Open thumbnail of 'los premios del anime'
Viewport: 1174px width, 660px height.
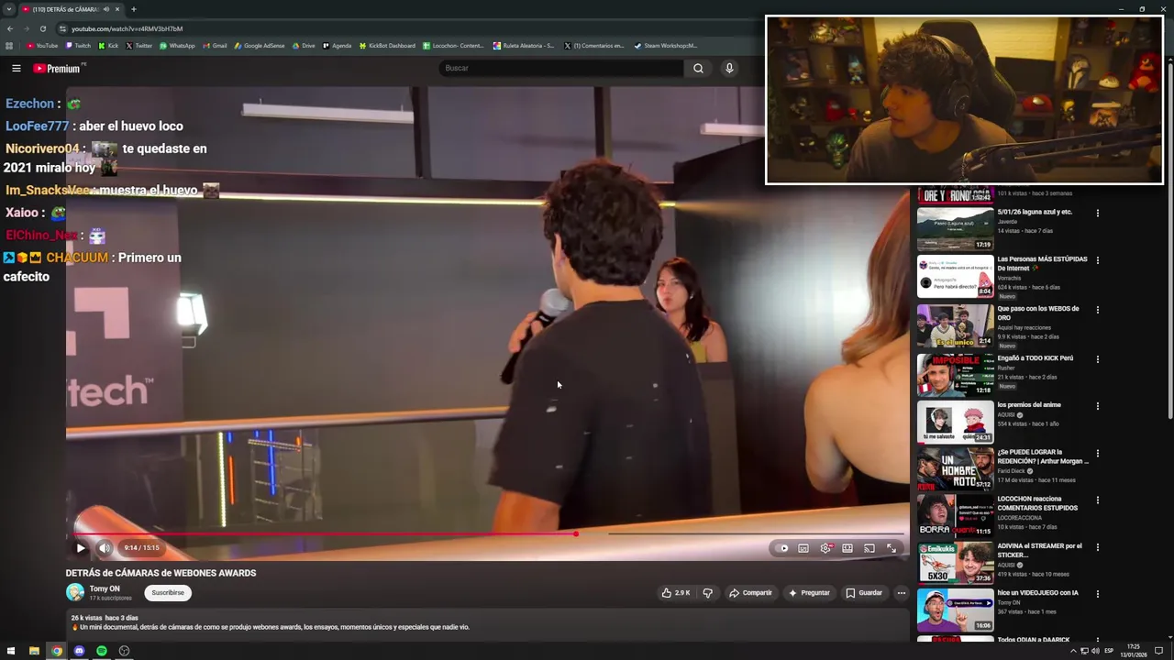tap(955, 422)
